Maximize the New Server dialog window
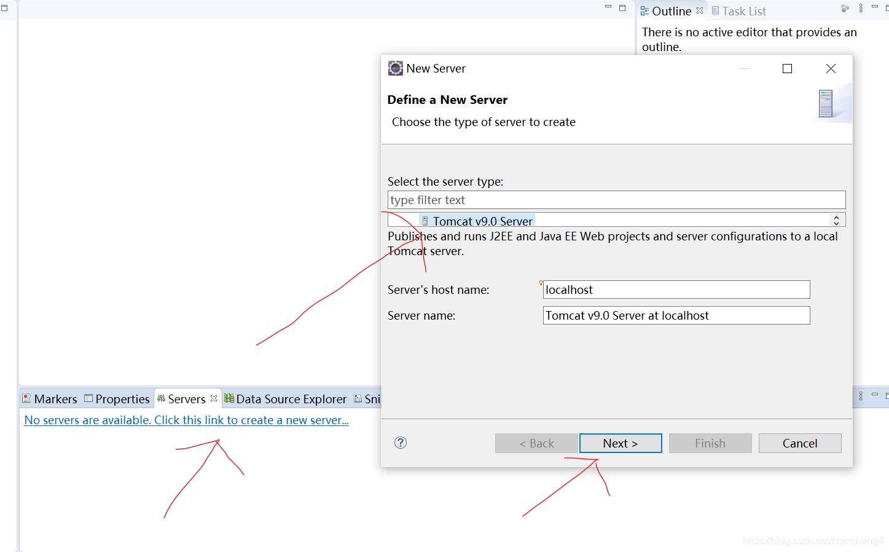 coord(787,68)
